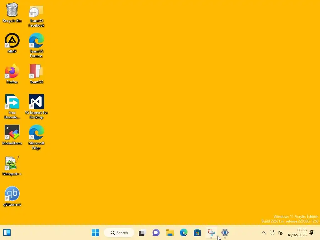Screen dimensions: 320x240
Task: Select the TeamOS folder shortcut
Action: click(36, 74)
